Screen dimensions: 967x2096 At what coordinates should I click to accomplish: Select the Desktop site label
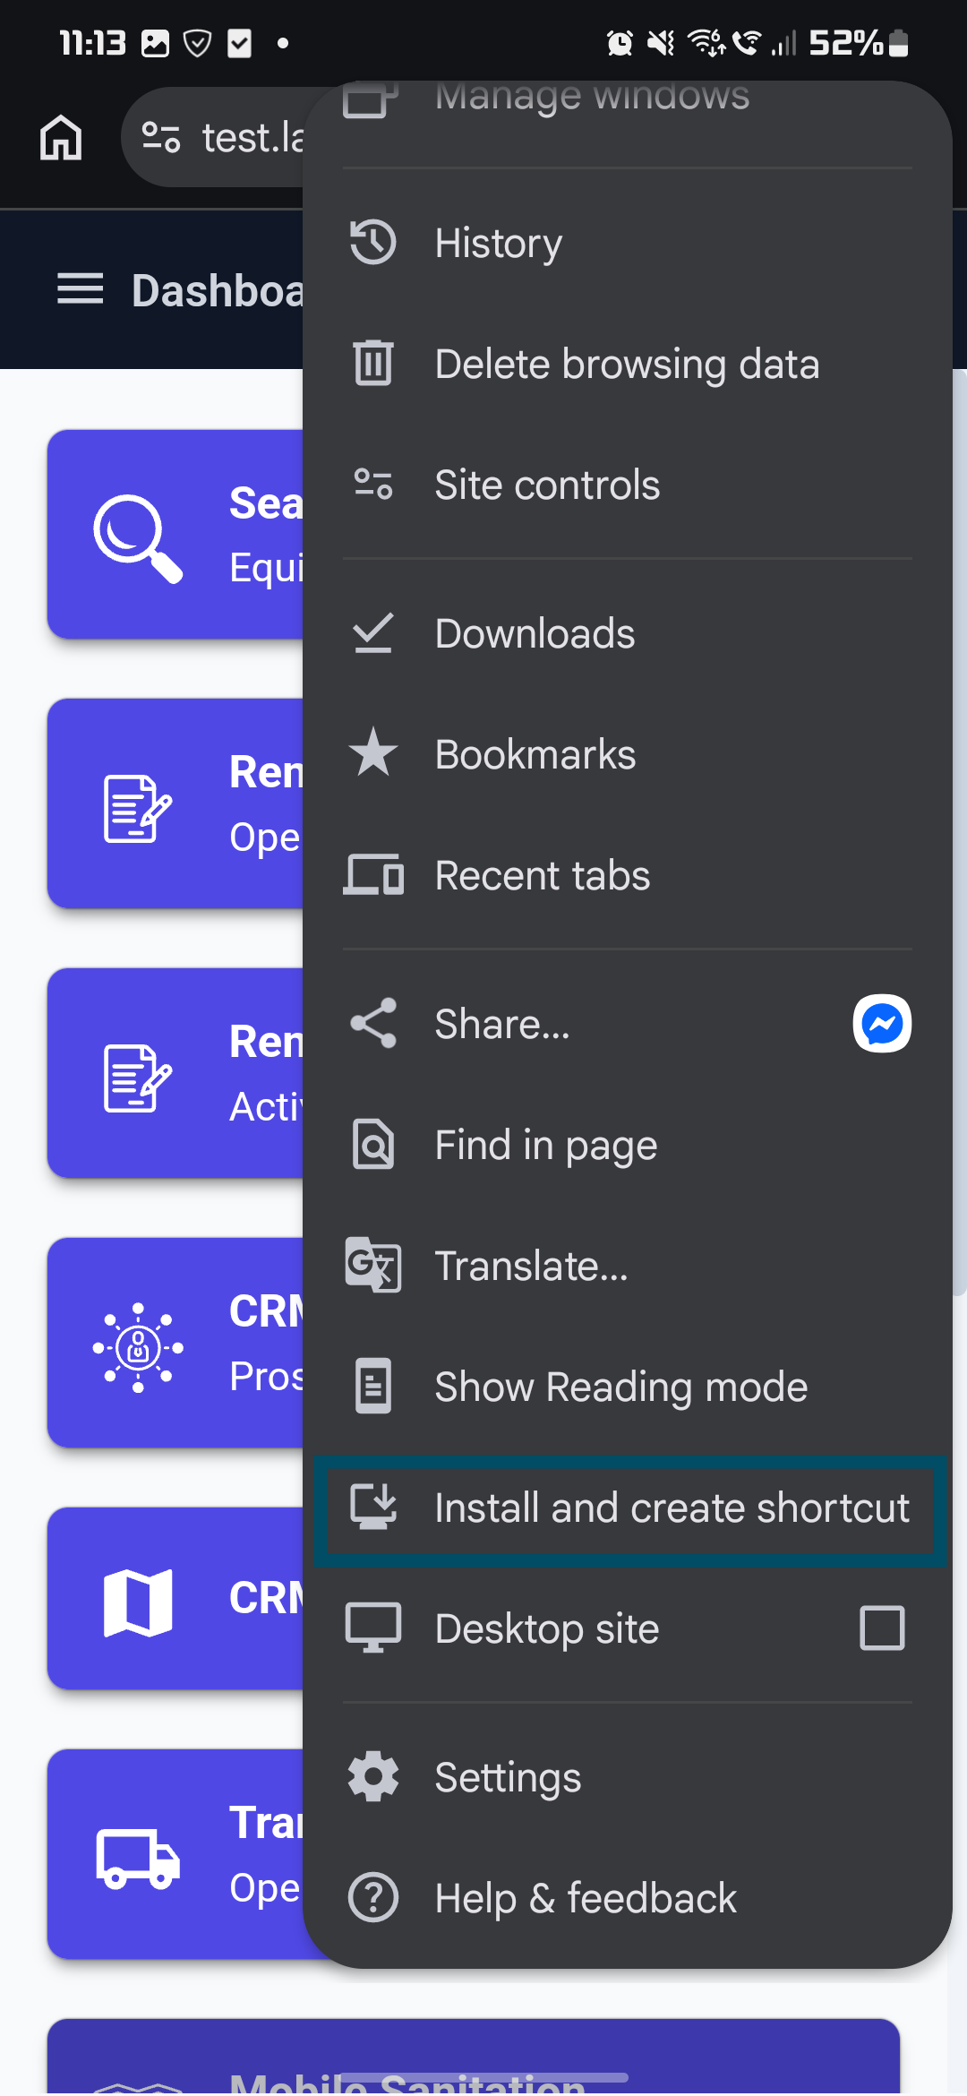tap(547, 1628)
